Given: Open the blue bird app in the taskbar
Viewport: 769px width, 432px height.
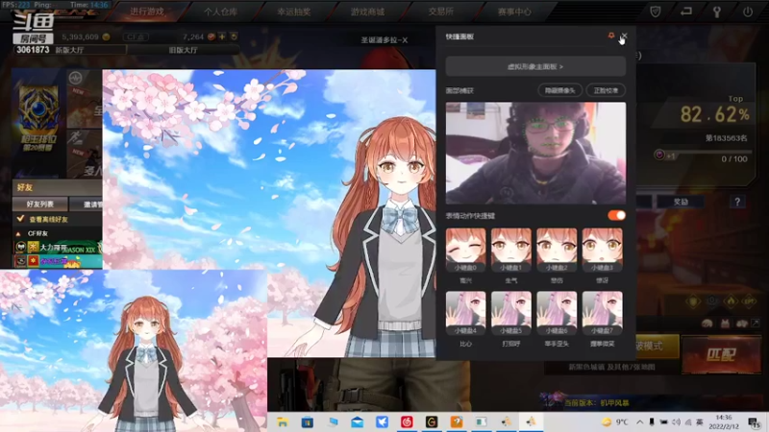Looking at the screenshot, I should 382,421.
